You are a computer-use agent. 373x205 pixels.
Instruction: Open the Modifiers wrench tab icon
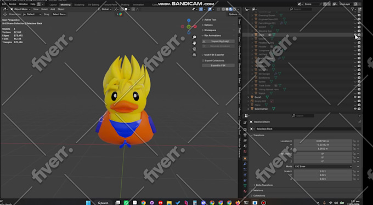click(245, 164)
